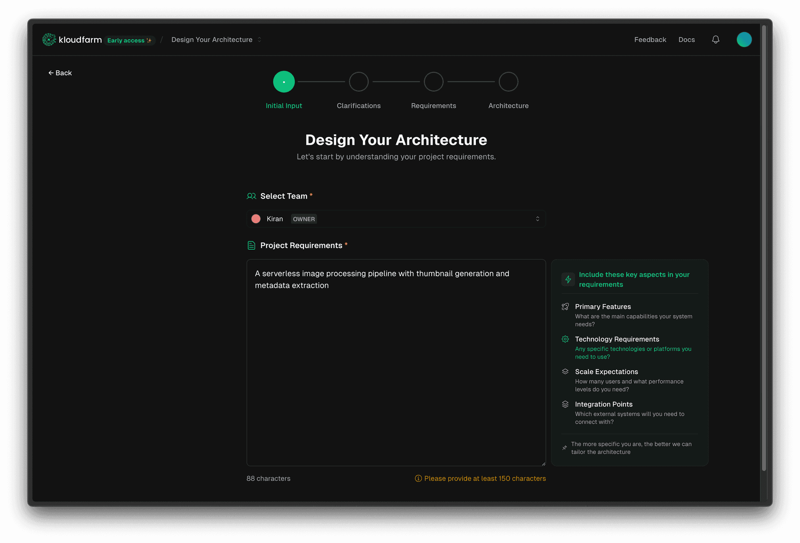Click the Primary Features rocket icon

tap(565, 307)
